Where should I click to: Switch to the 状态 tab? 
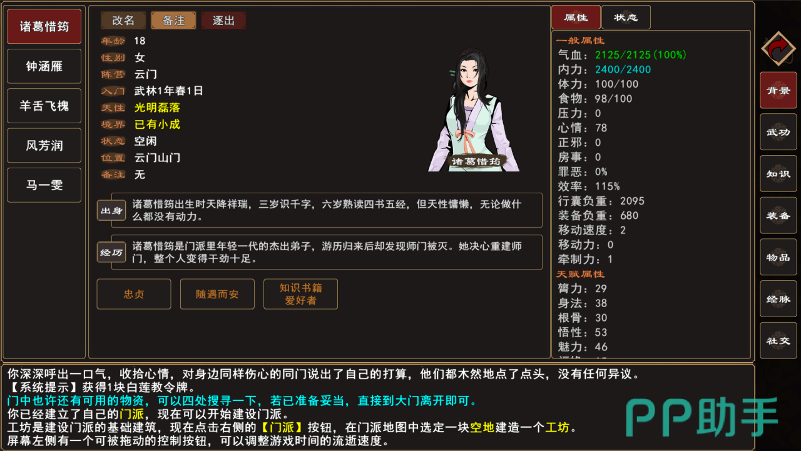coord(626,18)
